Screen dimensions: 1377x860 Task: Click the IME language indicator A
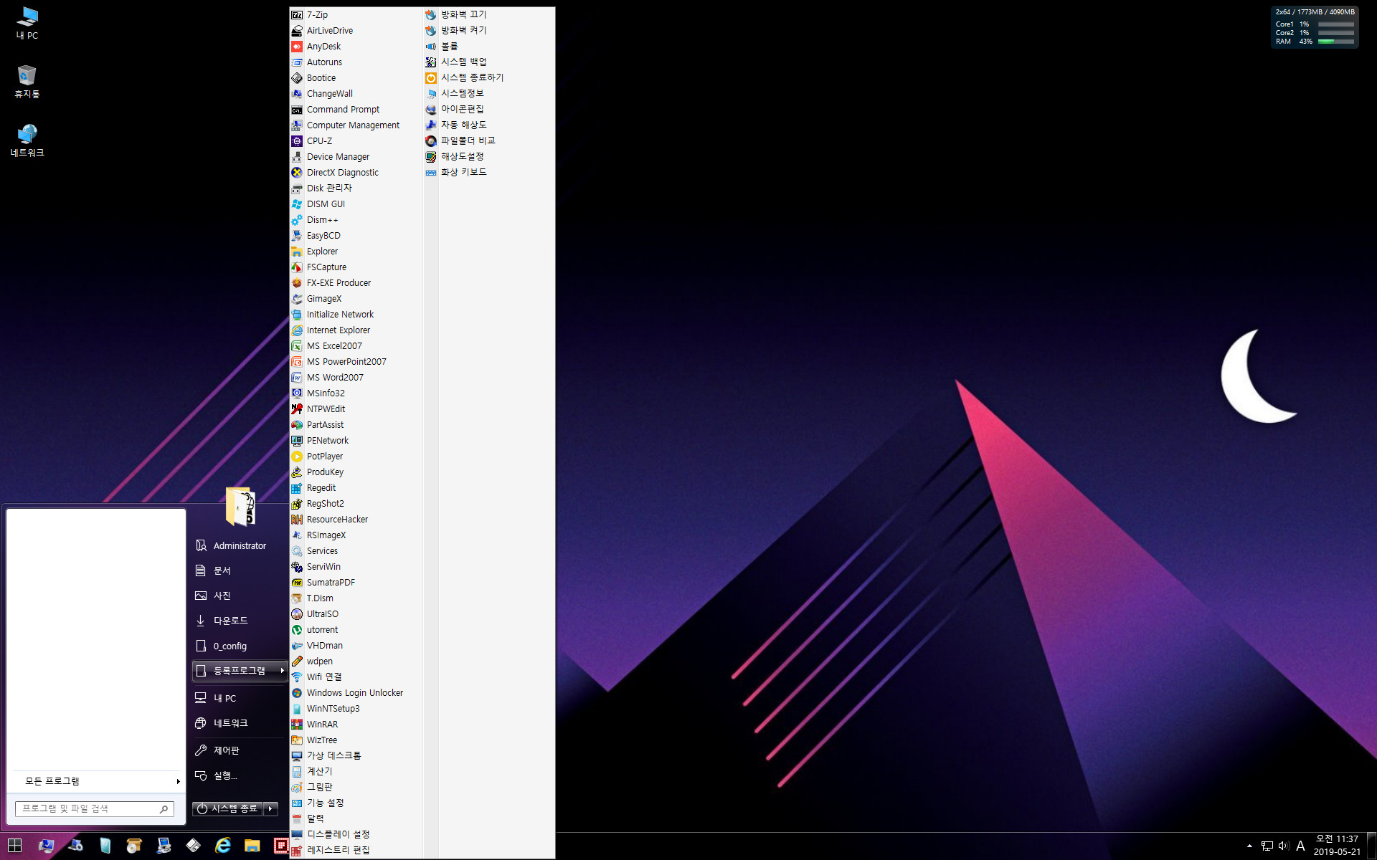(1300, 846)
